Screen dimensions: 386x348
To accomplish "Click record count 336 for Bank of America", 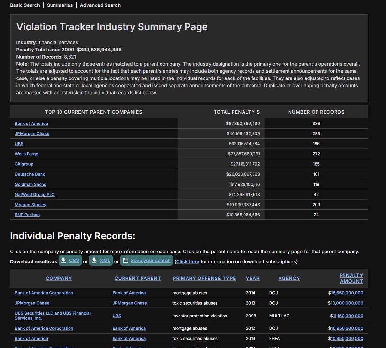I will 316,124.
